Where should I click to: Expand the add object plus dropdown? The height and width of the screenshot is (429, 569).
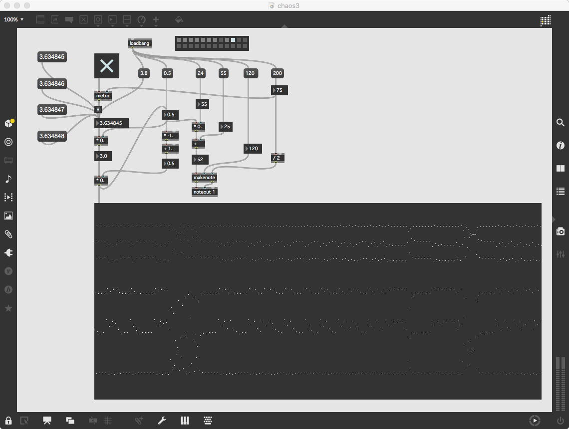pyautogui.click(x=156, y=20)
